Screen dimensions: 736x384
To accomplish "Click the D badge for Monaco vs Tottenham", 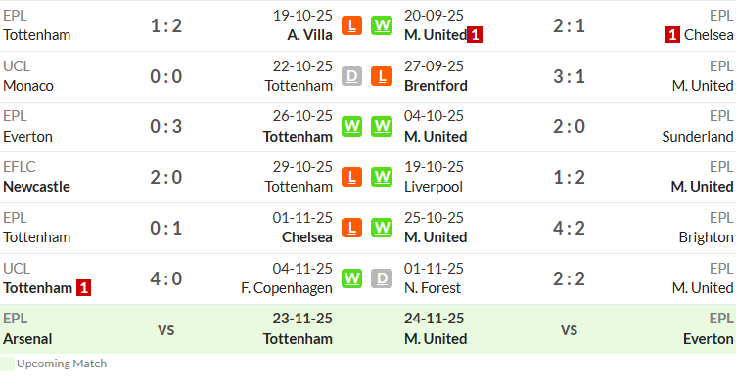I will (351, 76).
